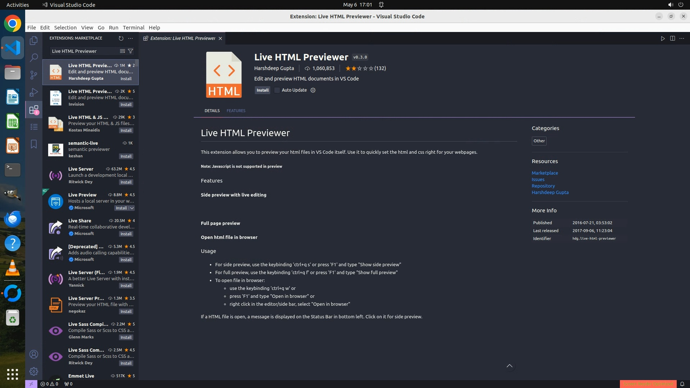Install Live HTML Previewer from detail page
The image size is (690, 388).
(x=262, y=90)
